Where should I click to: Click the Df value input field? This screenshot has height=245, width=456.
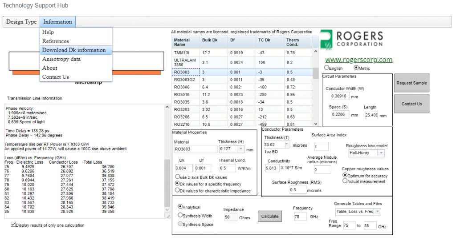point(203,168)
